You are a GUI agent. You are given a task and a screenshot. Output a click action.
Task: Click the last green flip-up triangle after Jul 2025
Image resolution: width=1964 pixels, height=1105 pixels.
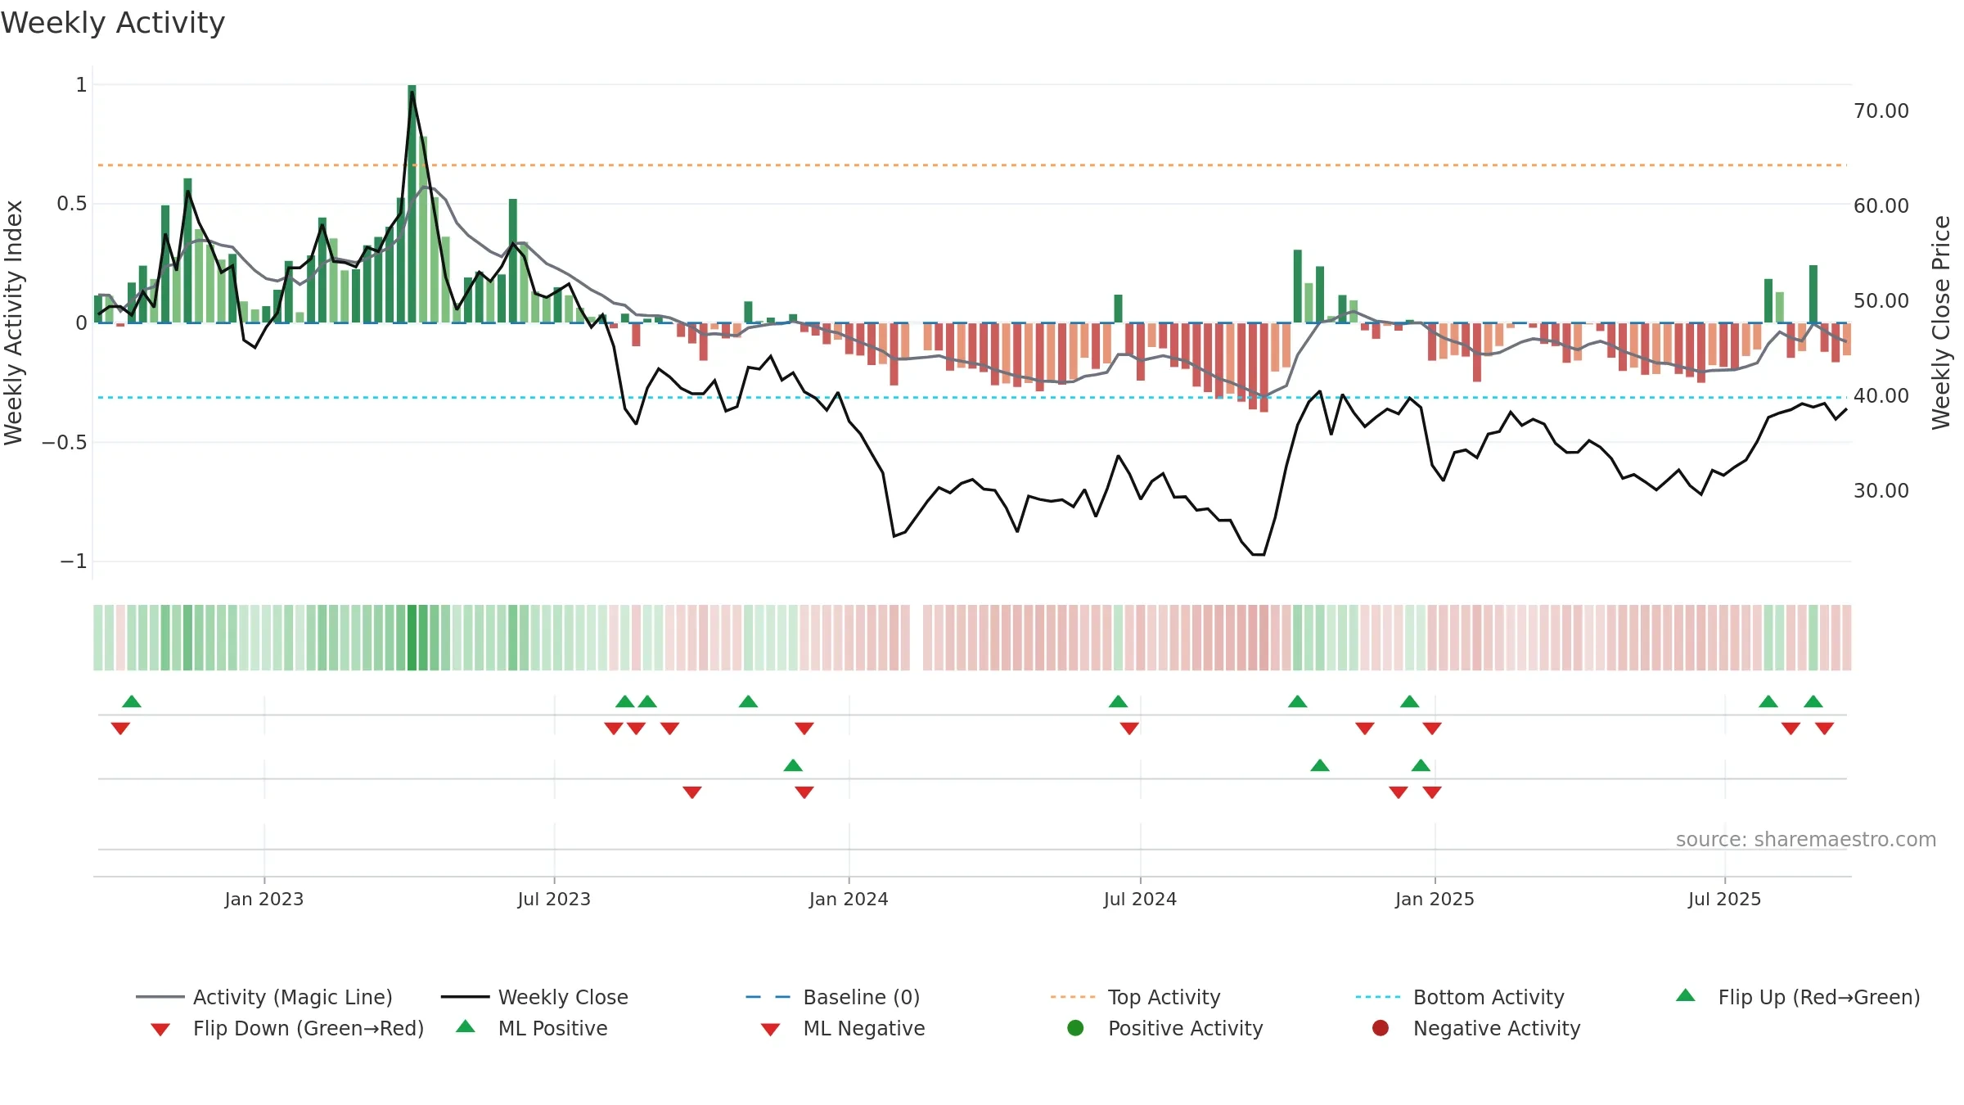(x=1813, y=701)
